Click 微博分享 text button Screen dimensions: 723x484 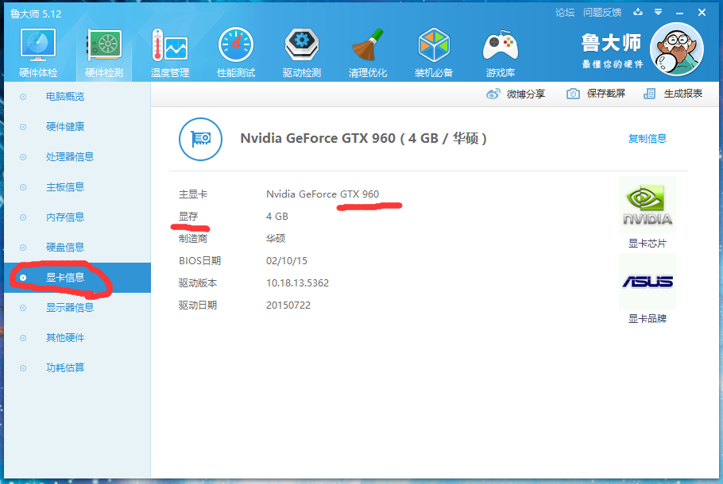526,94
